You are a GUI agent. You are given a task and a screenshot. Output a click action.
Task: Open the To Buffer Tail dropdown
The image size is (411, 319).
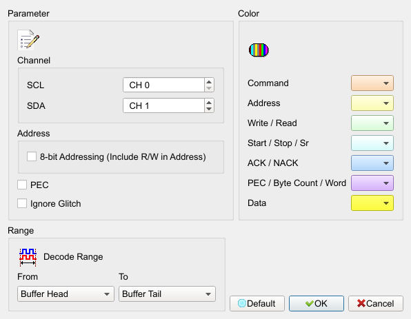point(168,294)
